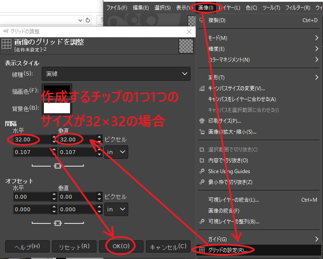The width and height of the screenshot is (323, 259).
Task: Open the 線種(S) line style dropdown
Action: pos(116,74)
